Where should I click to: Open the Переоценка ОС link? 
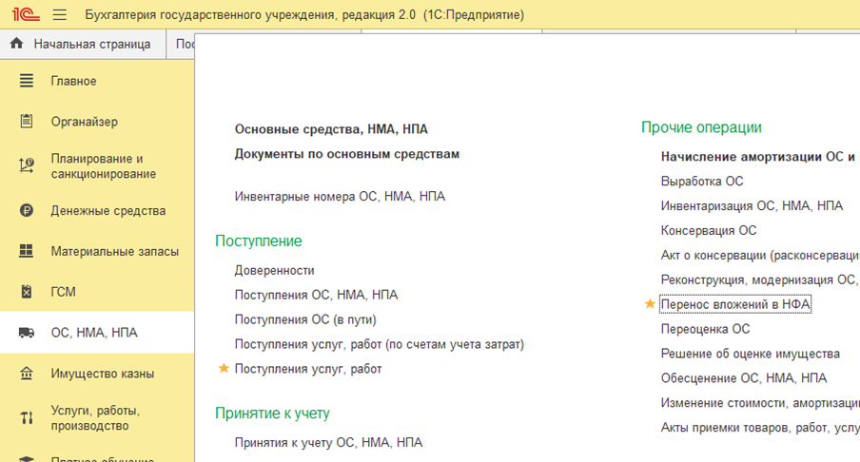(x=705, y=329)
